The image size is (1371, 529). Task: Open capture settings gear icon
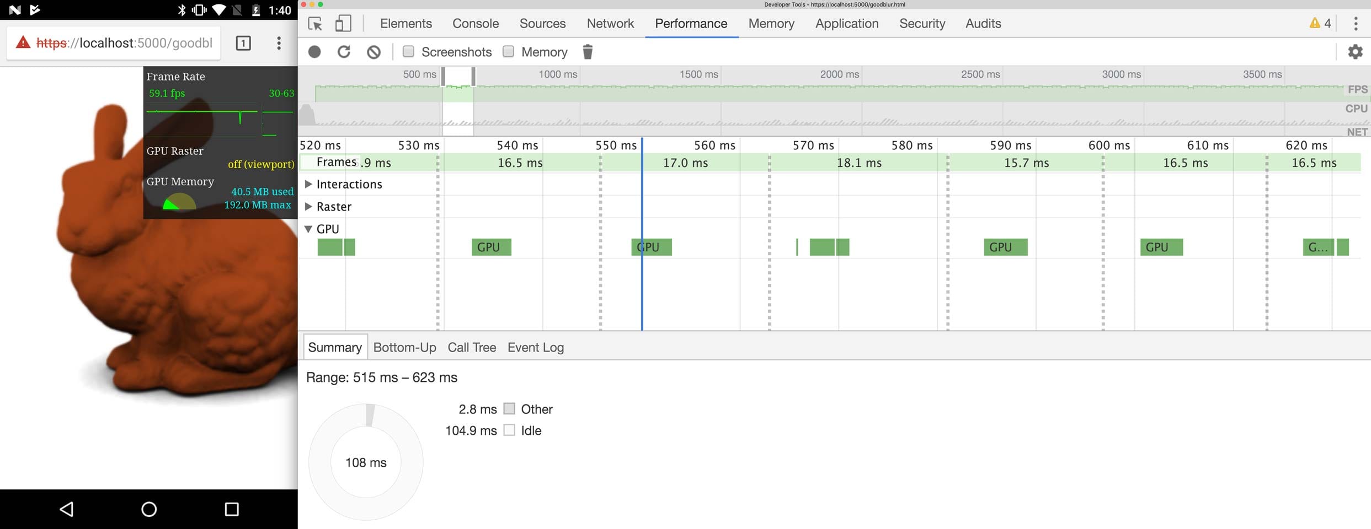click(x=1355, y=52)
